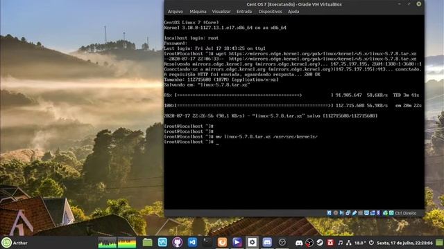Click the green square at the panel's far right

tap(439, 243)
